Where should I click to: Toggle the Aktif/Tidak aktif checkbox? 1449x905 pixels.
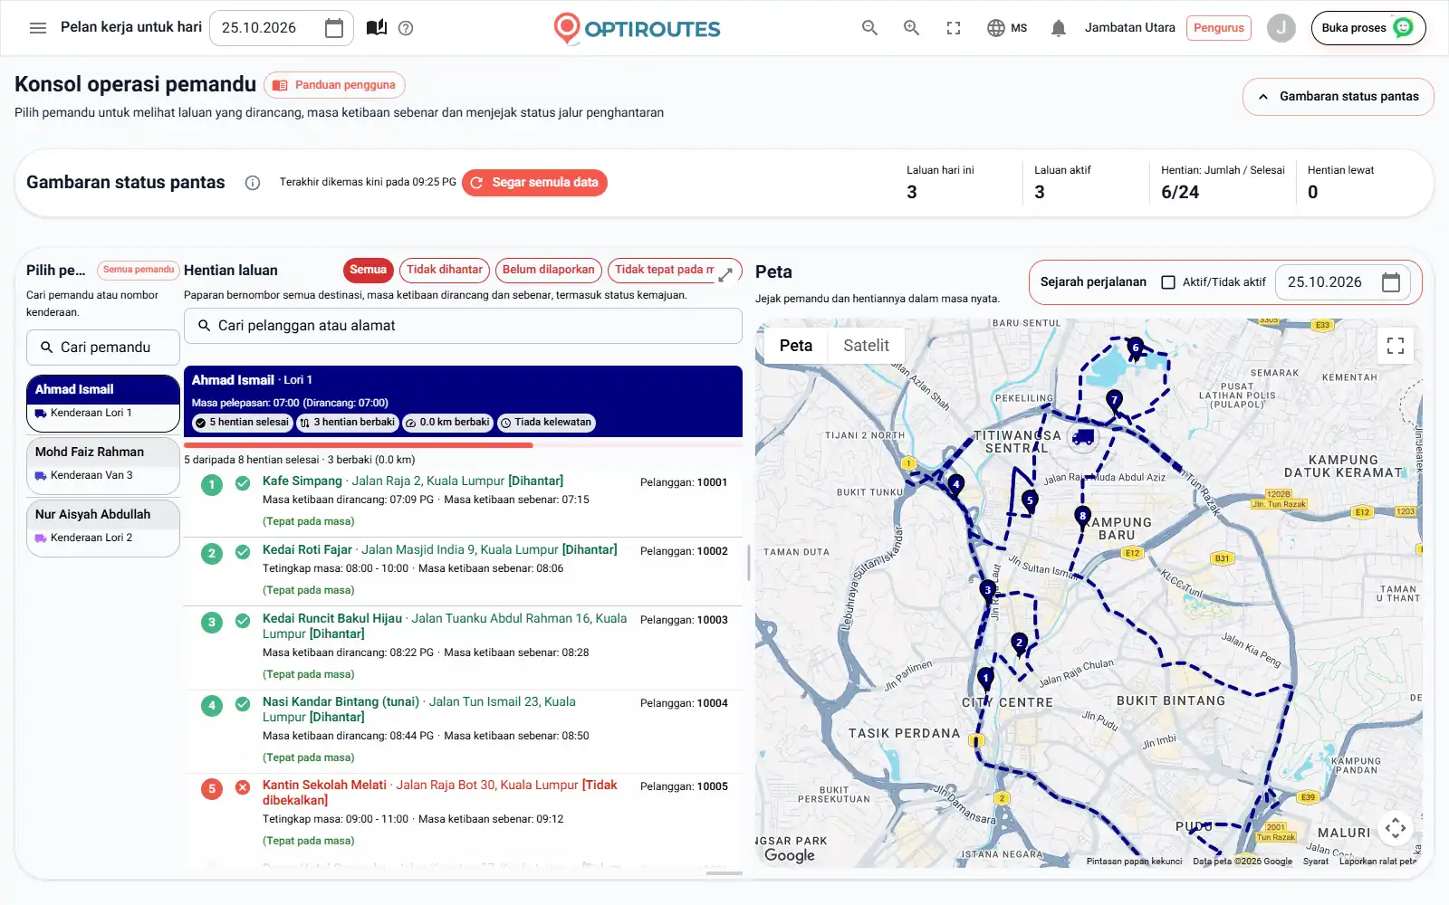click(x=1168, y=282)
